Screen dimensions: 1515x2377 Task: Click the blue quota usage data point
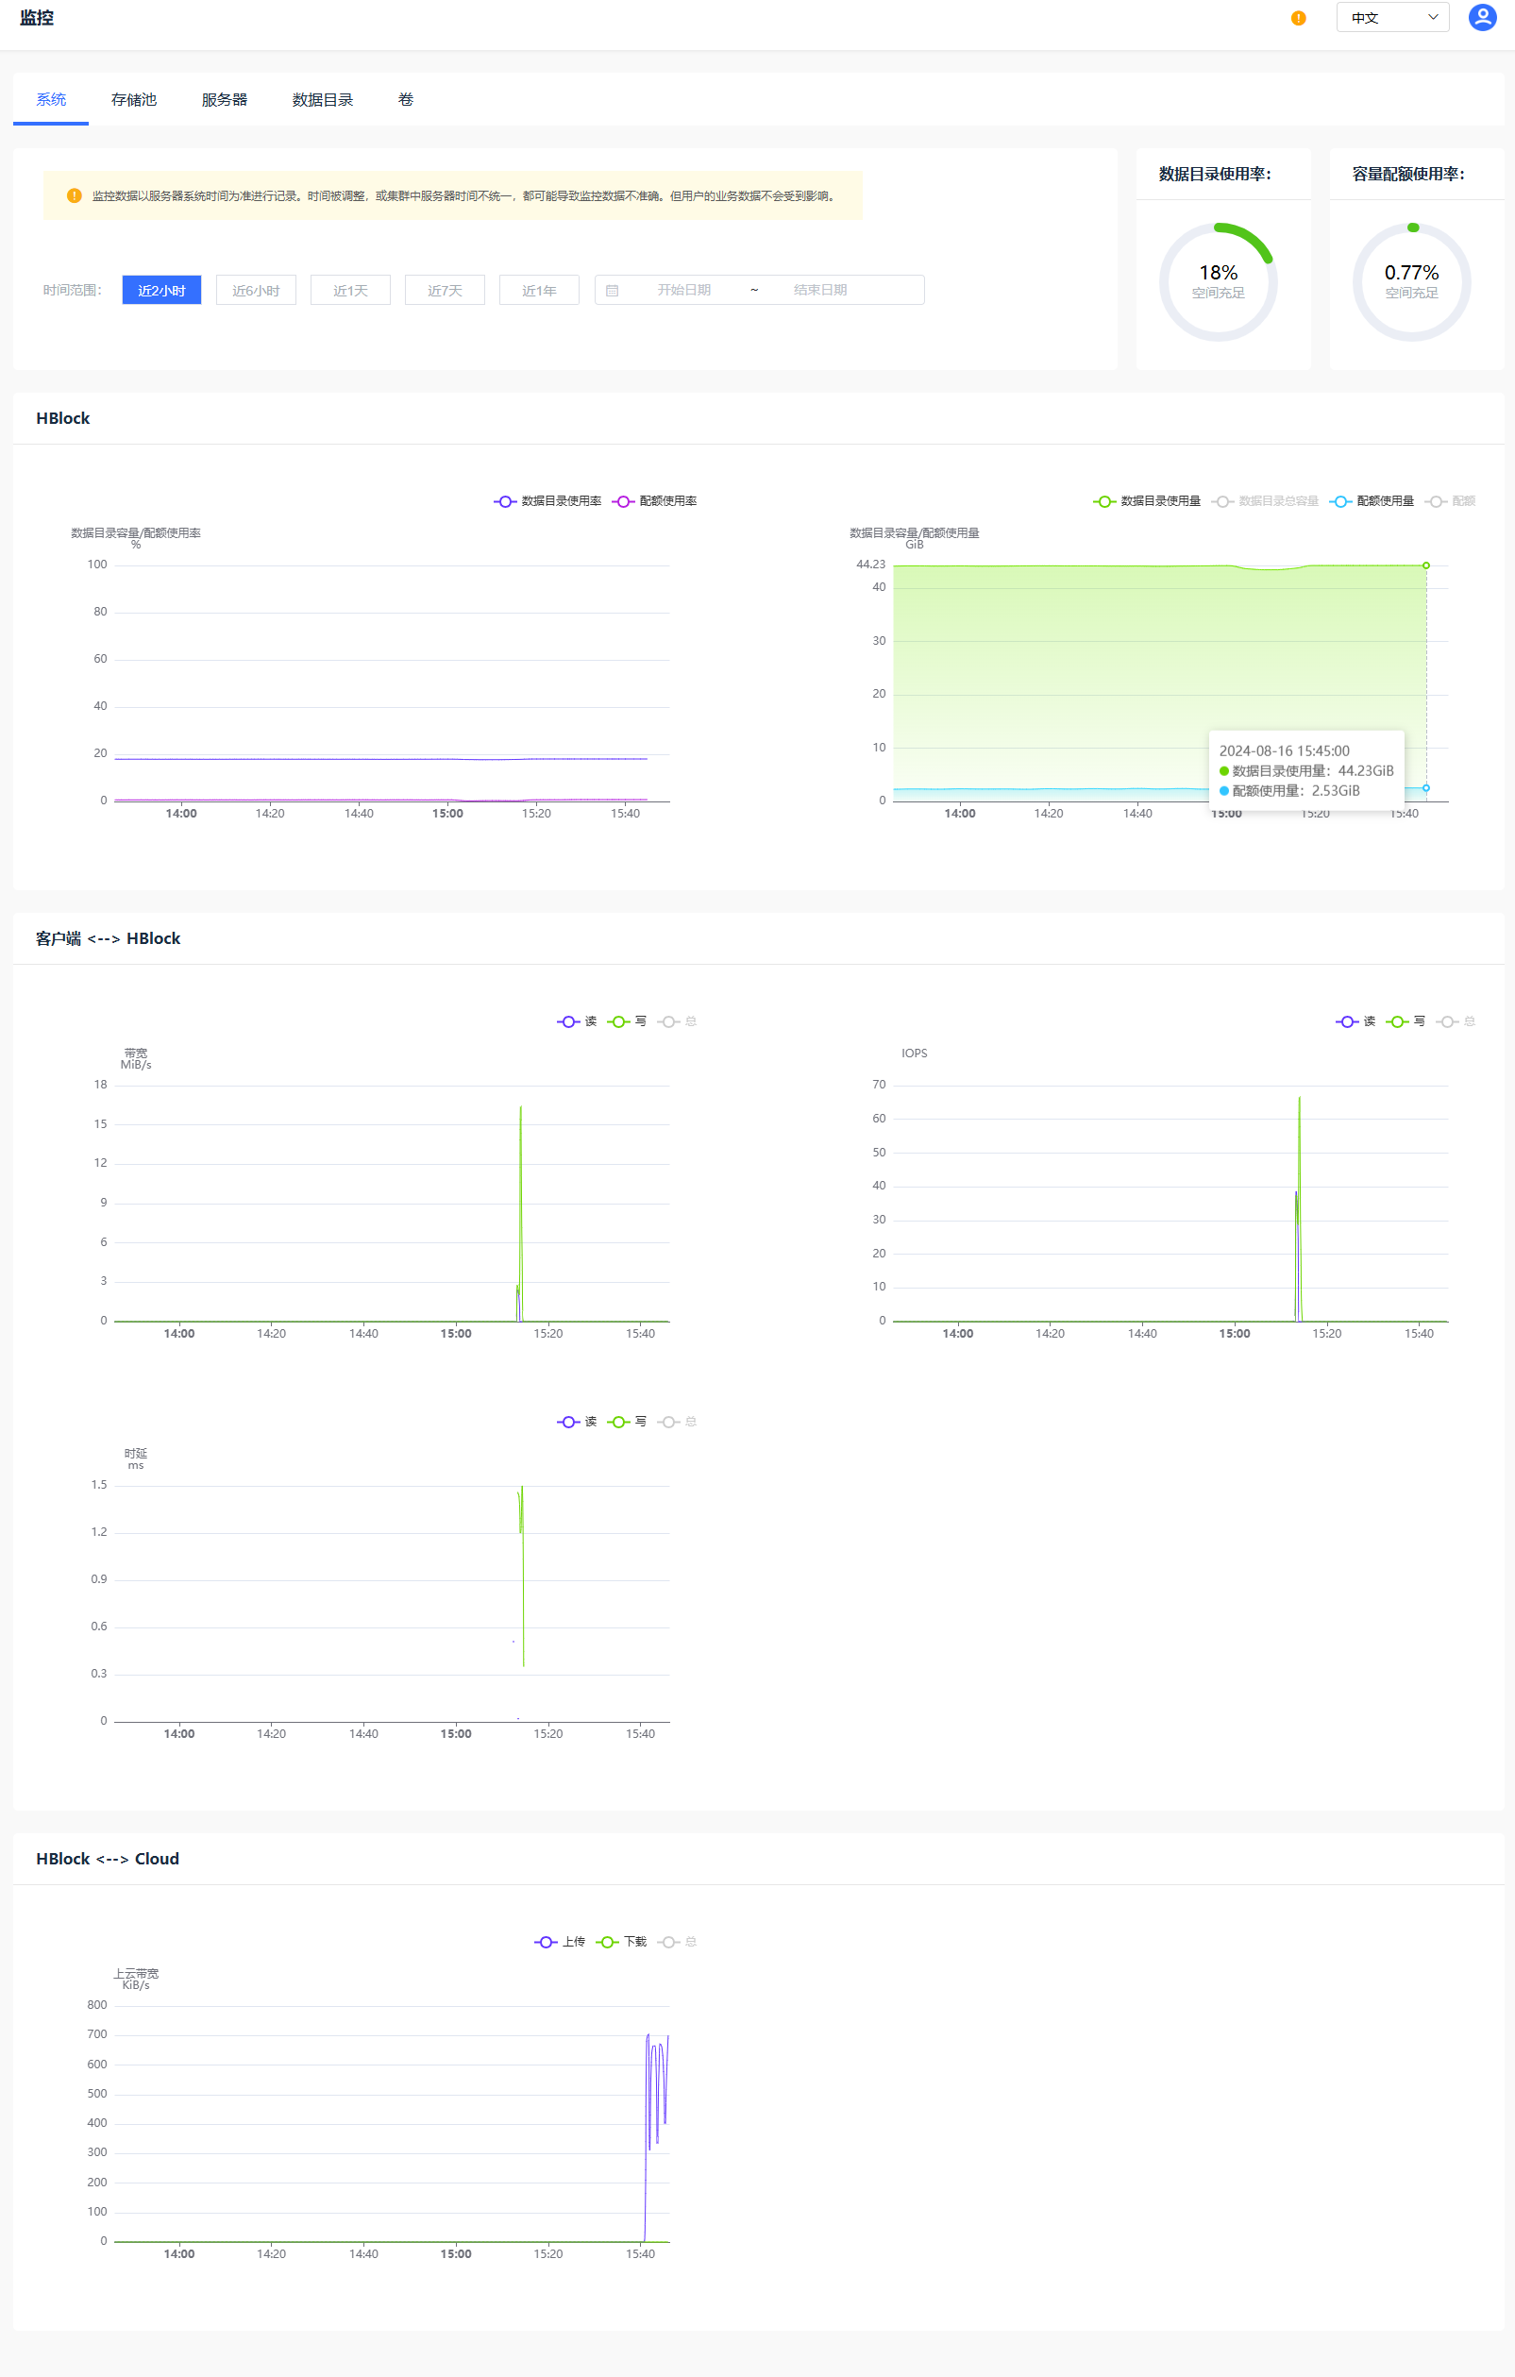click(x=1425, y=787)
